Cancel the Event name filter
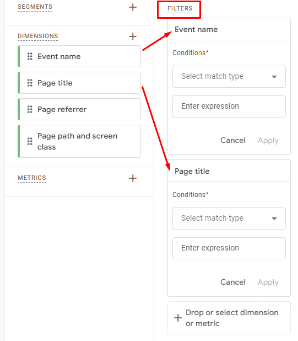This screenshot has height=341, width=298. pyautogui.click(x=233, y=140)
